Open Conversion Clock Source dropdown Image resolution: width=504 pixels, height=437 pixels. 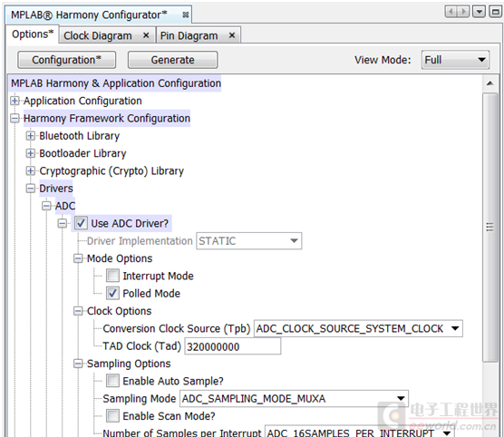click(x=358, y=328)
